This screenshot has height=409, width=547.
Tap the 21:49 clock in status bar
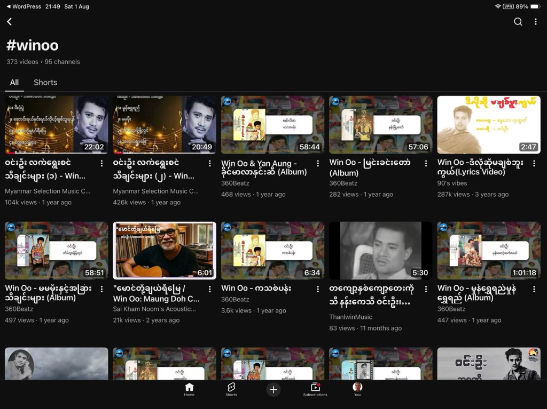[53, 6]
